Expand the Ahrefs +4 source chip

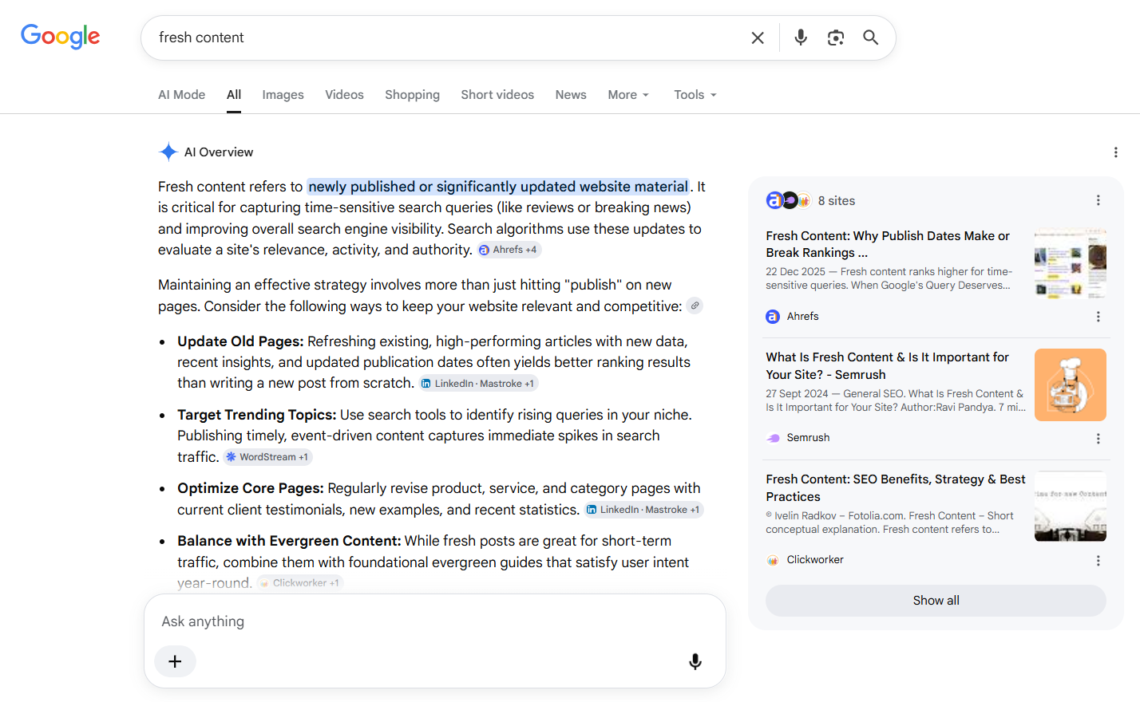(509, 250)
